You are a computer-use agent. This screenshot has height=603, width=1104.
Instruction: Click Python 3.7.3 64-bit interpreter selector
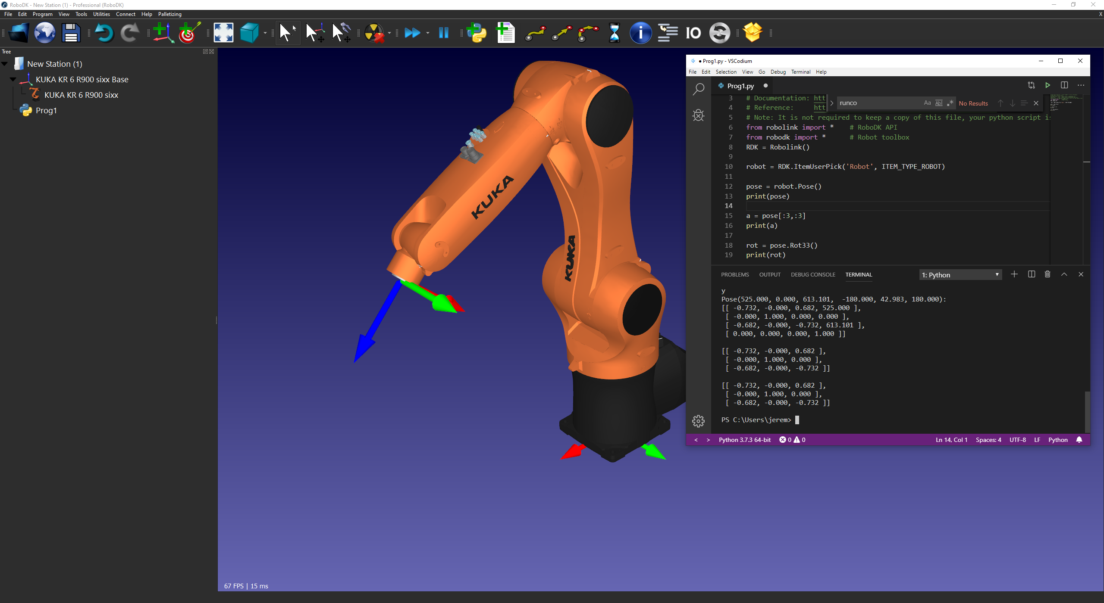744,440
